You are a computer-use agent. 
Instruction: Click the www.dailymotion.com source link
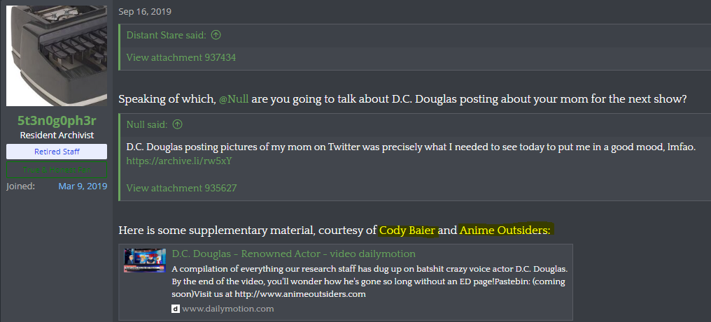tap(227, 309)
